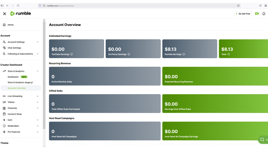The height and width of the screenshot is (151, 268).
Task: Open Stats & Analytics (legacy)
Action: (20, 82)
